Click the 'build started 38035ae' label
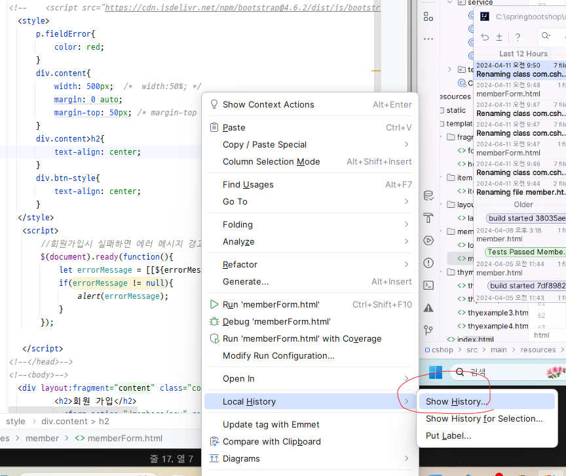566x476 pixels. [526, 218]
